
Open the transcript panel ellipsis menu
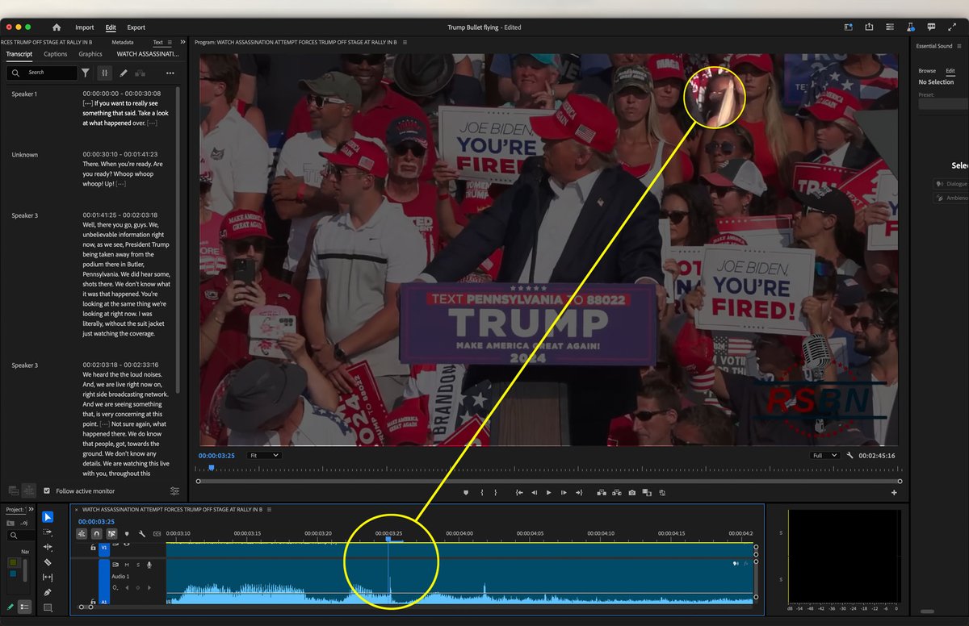click(x=170, y=73)
